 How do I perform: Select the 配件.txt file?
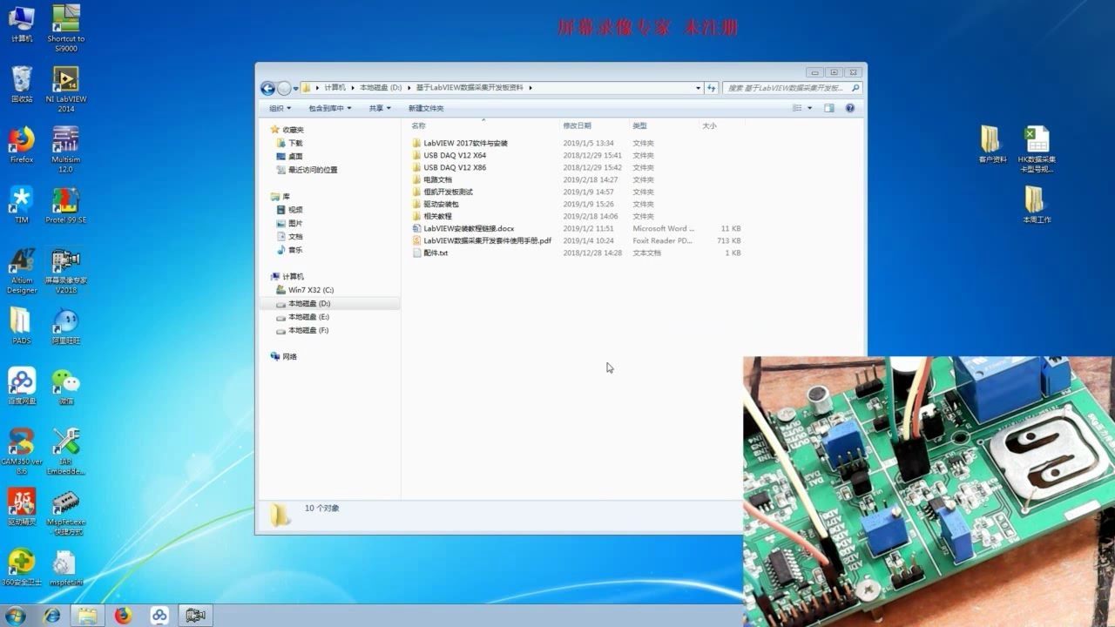tap(430, 253)
